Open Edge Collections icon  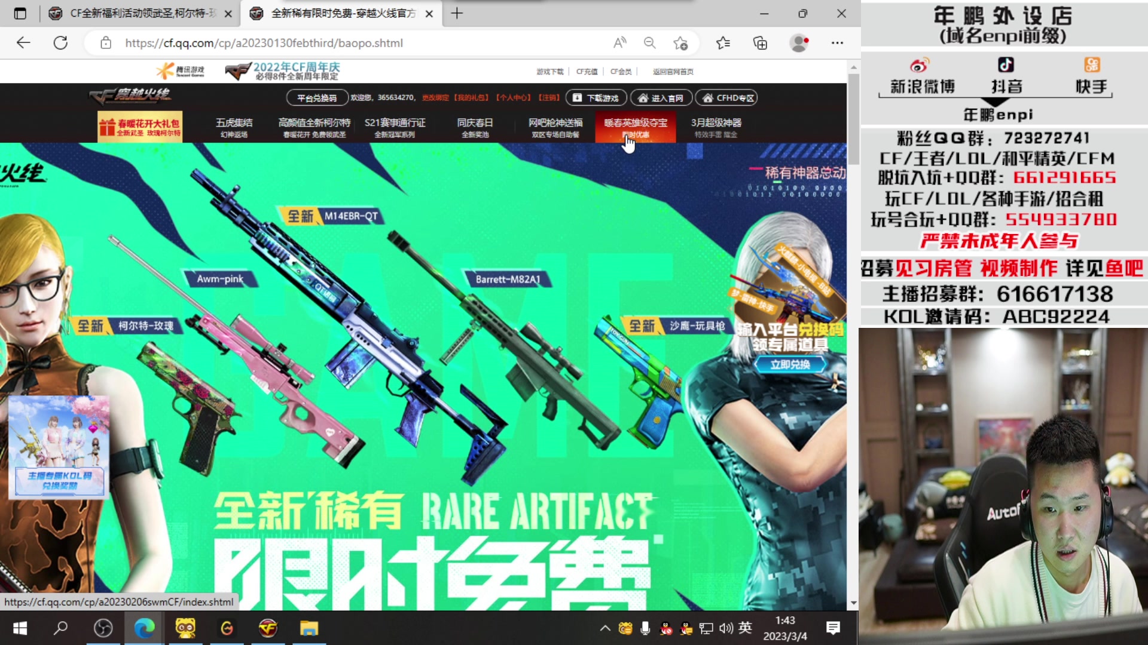(x=760, y=43)
